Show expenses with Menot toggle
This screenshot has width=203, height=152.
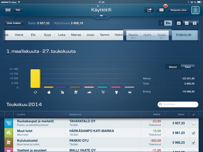[173, 67]
